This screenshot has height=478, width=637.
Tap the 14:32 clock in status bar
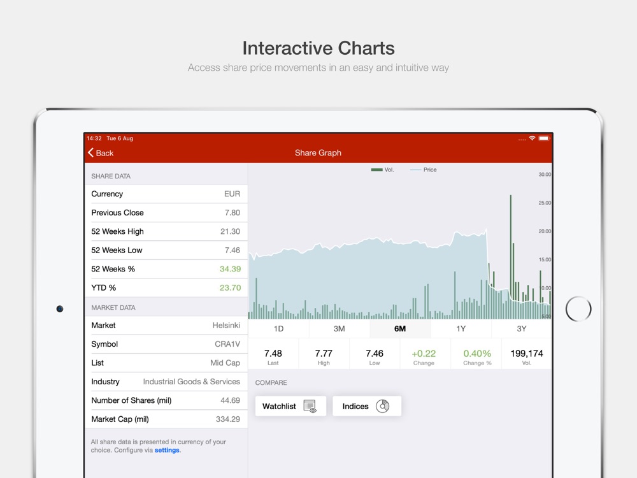(x=94, y=138)
